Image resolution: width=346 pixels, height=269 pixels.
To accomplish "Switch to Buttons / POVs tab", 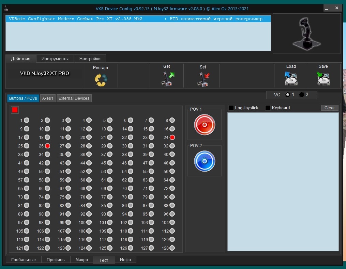I will [x=23, y=98].
